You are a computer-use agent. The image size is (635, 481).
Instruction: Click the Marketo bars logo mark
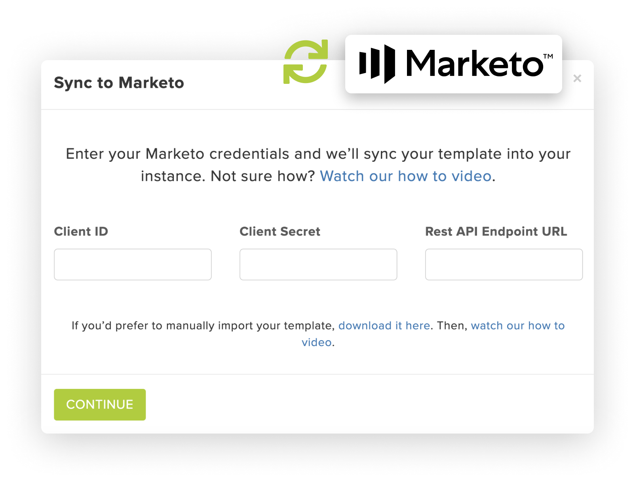pyautogui.click(x=377, y=64)
